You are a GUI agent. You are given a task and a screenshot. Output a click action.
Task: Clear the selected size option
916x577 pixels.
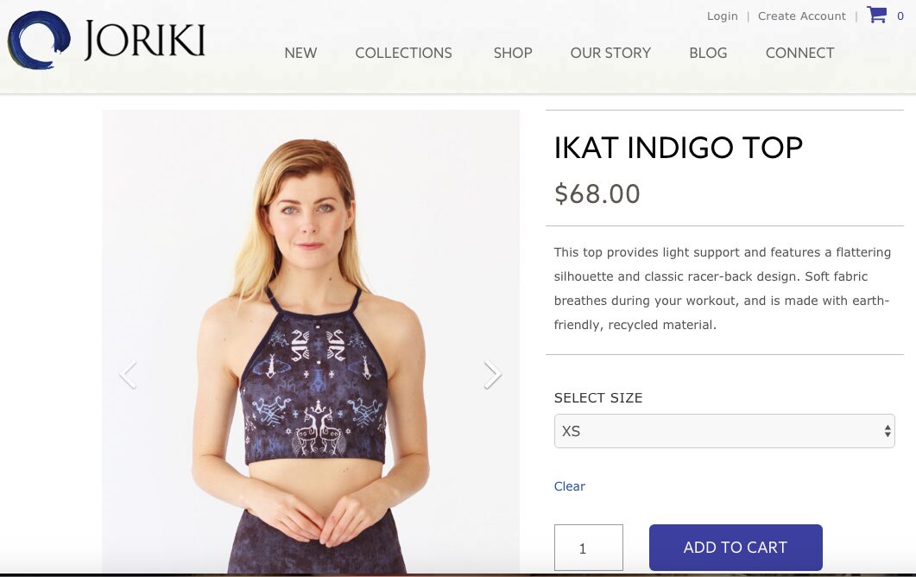coord(570,486)
